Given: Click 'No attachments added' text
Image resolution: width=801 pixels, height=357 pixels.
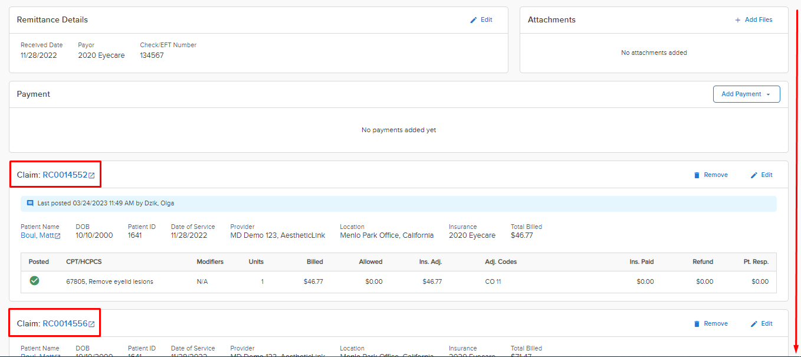Looking at the screenshot, I should (654, 53).
